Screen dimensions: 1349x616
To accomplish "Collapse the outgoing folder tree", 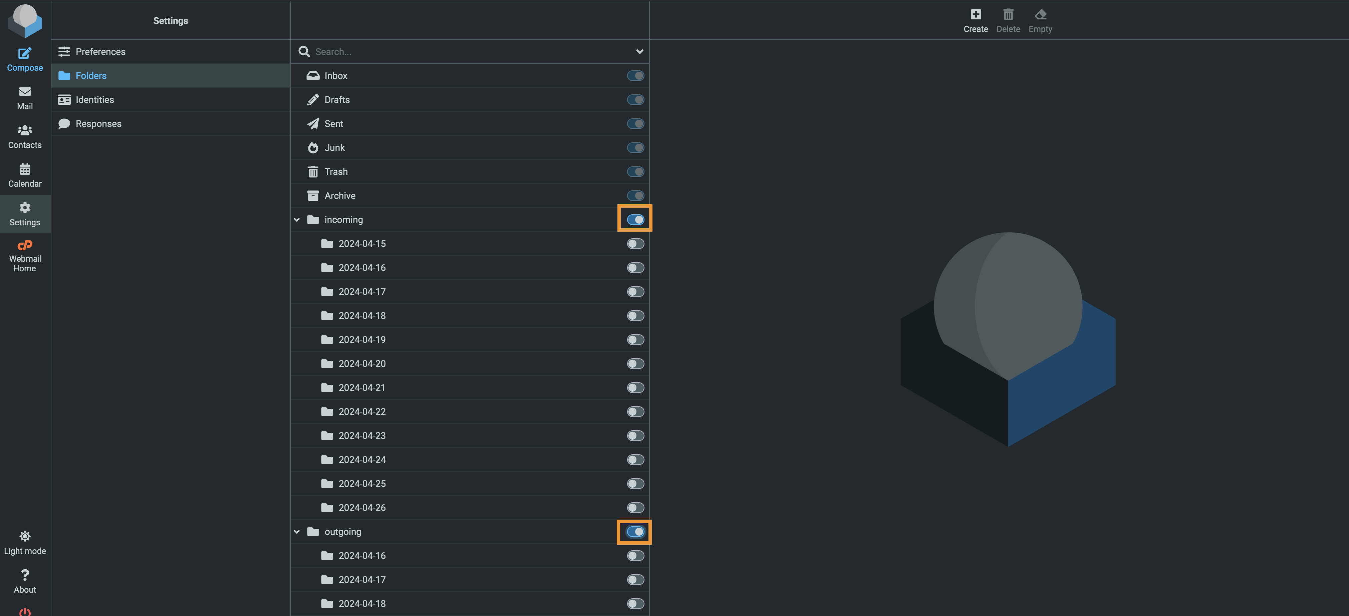I will [297, 532].
